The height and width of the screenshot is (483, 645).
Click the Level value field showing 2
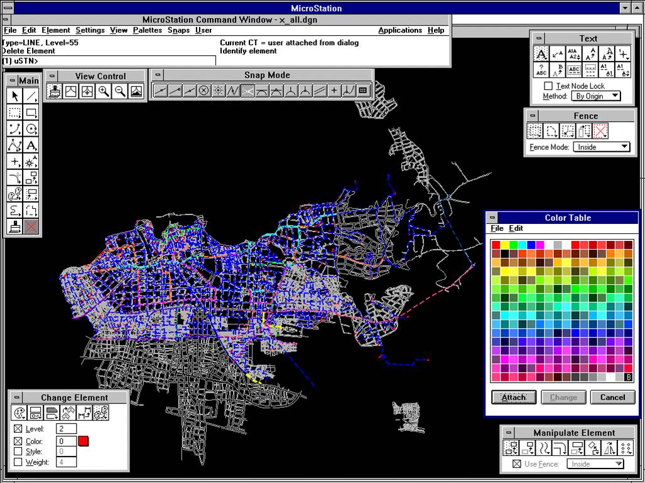click(66, 429)
